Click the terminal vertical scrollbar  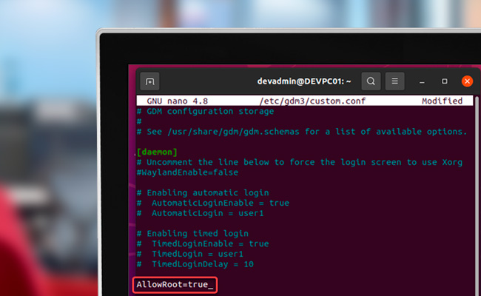(x=477, y=196)
